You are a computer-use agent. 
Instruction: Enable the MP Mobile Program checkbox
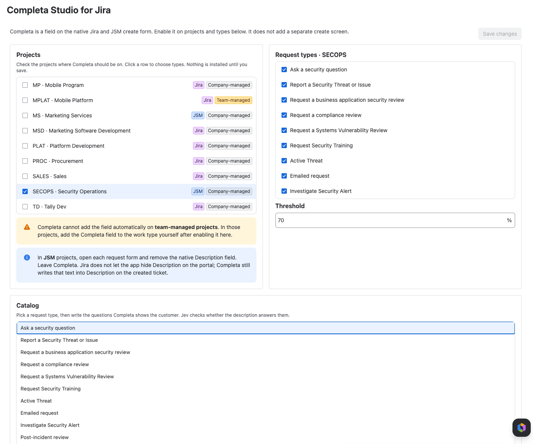[x=25, y=85]
